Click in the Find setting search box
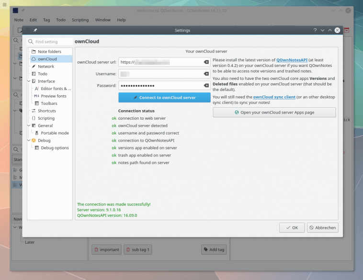 pyautogui.click(x=53, y=42)
